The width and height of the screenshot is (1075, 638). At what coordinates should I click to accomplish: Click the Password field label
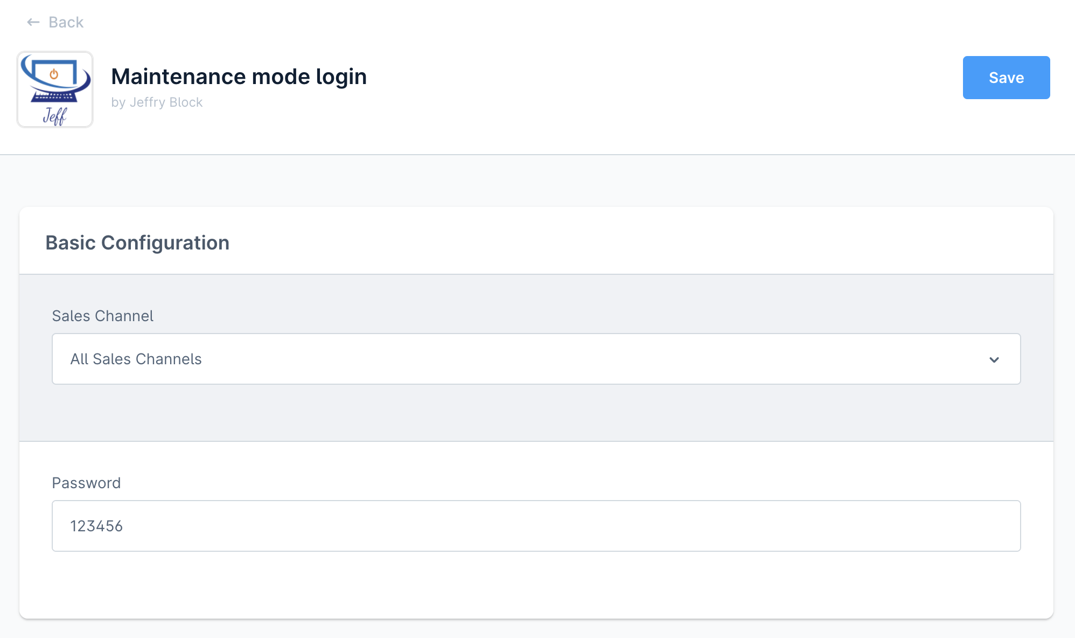pyautogui.click(x=86, y=483)
